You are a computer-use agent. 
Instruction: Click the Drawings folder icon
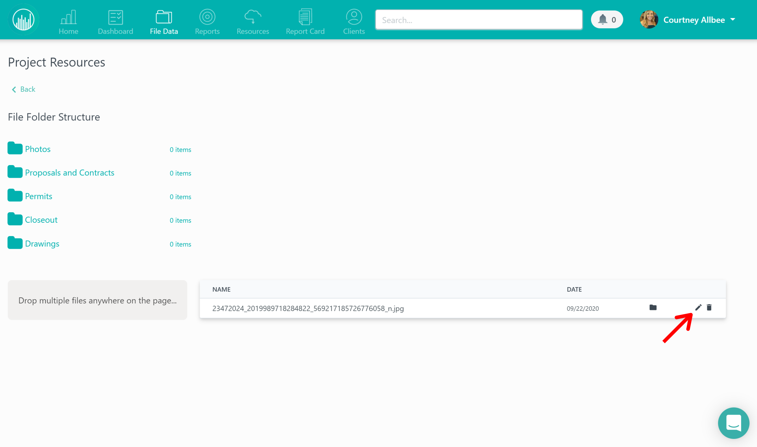click(x=15, y=243)
